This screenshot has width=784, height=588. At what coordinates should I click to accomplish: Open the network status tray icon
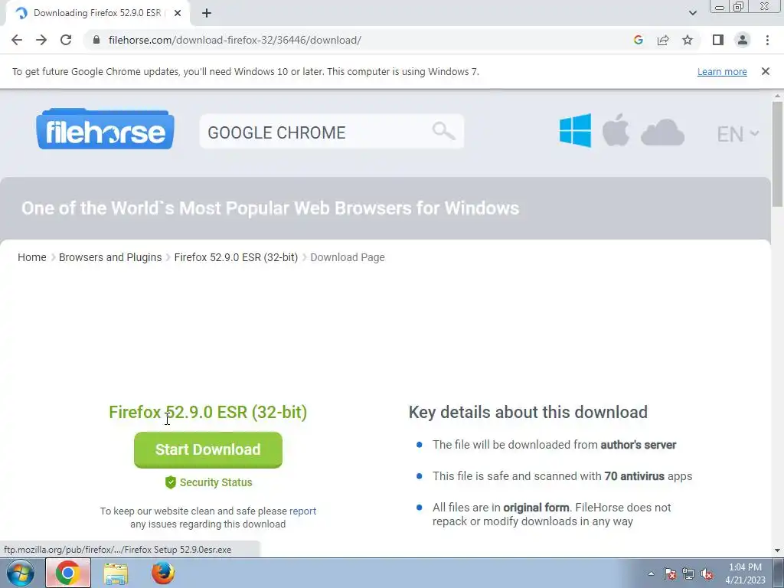coord(688,573)
